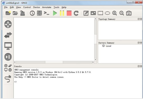Open the Annotate menu
This screenshot has height=99, width=143.
point(47,7)
